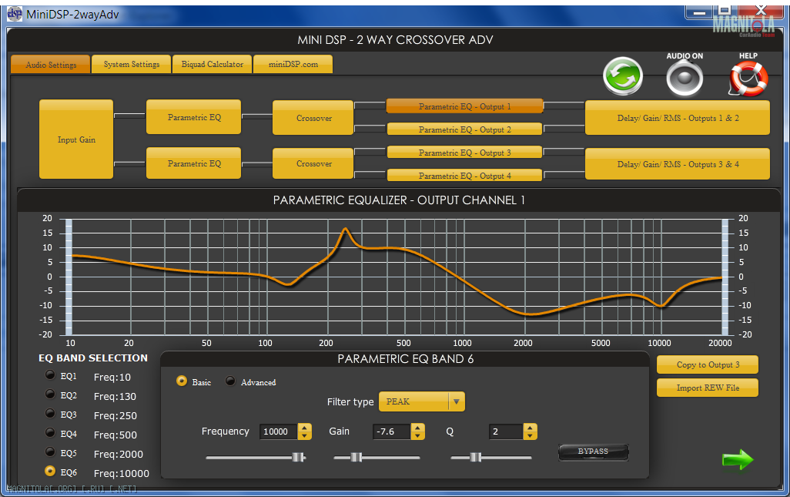Select the EQ1 band radio button
The width and height of the screenshot is (790, 497).
[x=50, y=375]
